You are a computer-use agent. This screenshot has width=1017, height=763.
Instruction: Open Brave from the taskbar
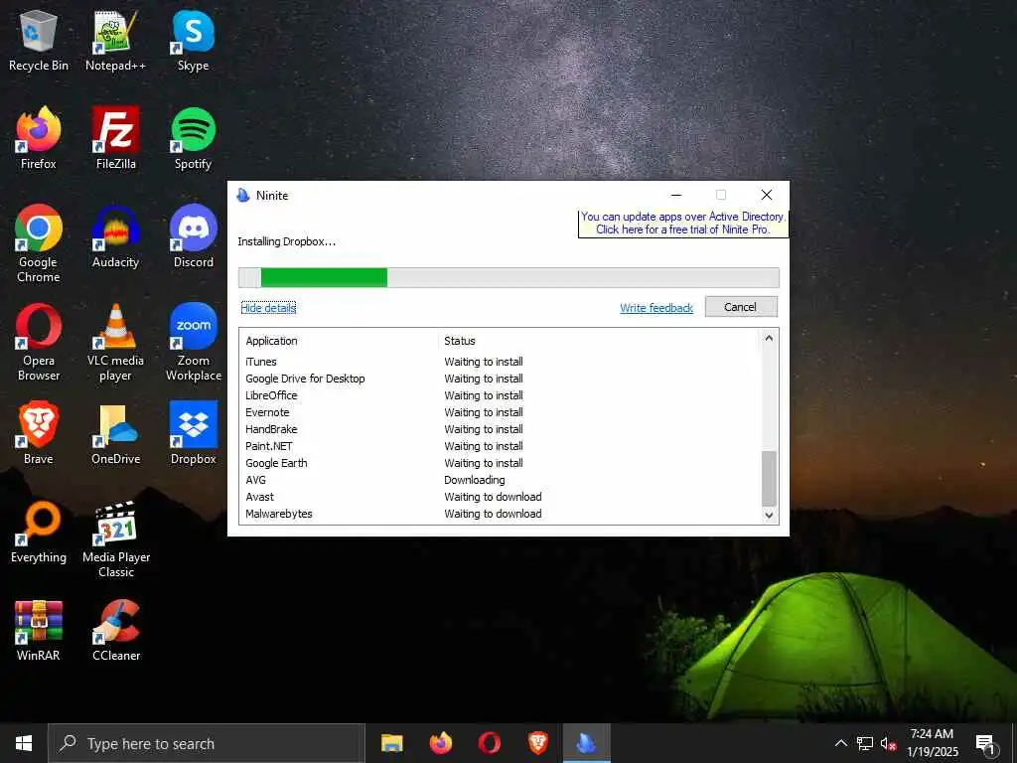coord(537,743)
